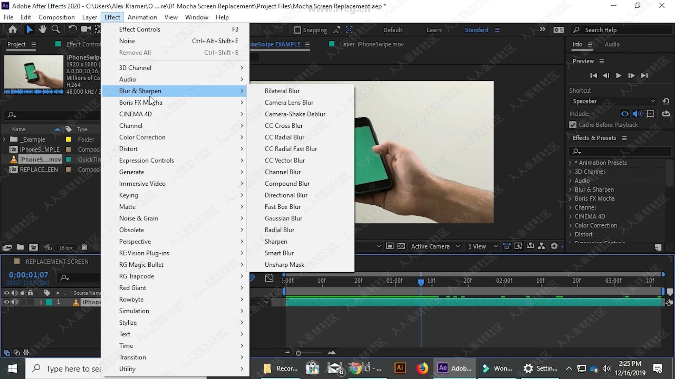Open the Composition menu

point(57,17)
